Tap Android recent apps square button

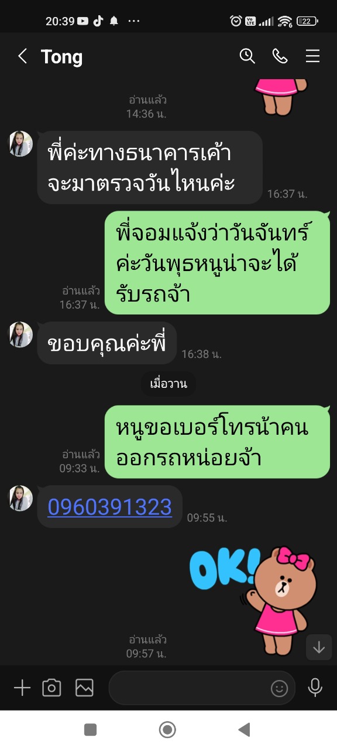90,729
